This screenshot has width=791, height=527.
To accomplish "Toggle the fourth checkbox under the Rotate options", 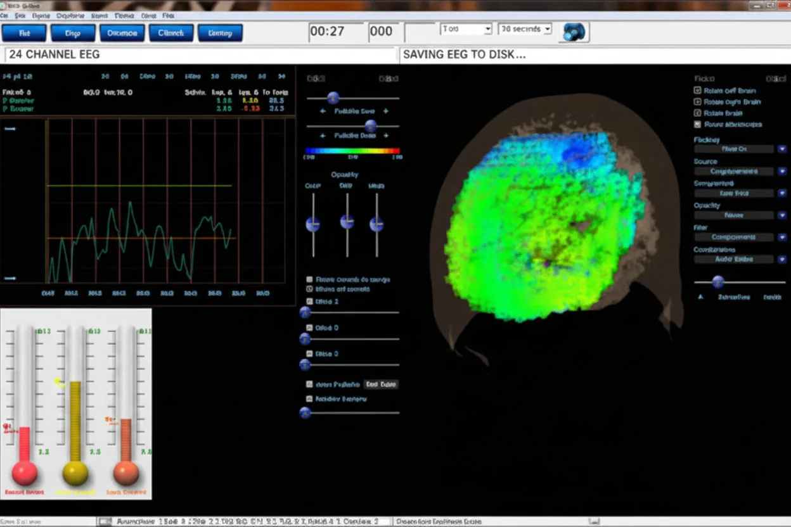I will click(698, 124).
